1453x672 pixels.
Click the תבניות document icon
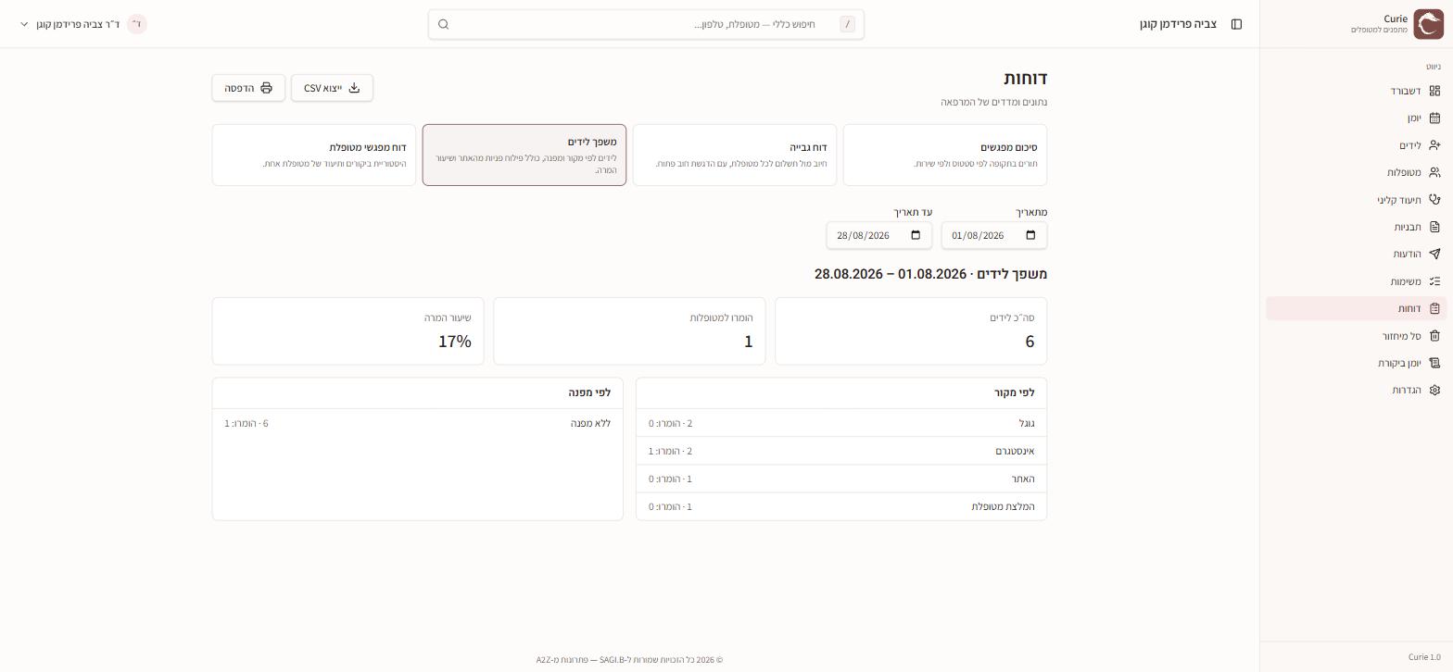pos(1434,227)
